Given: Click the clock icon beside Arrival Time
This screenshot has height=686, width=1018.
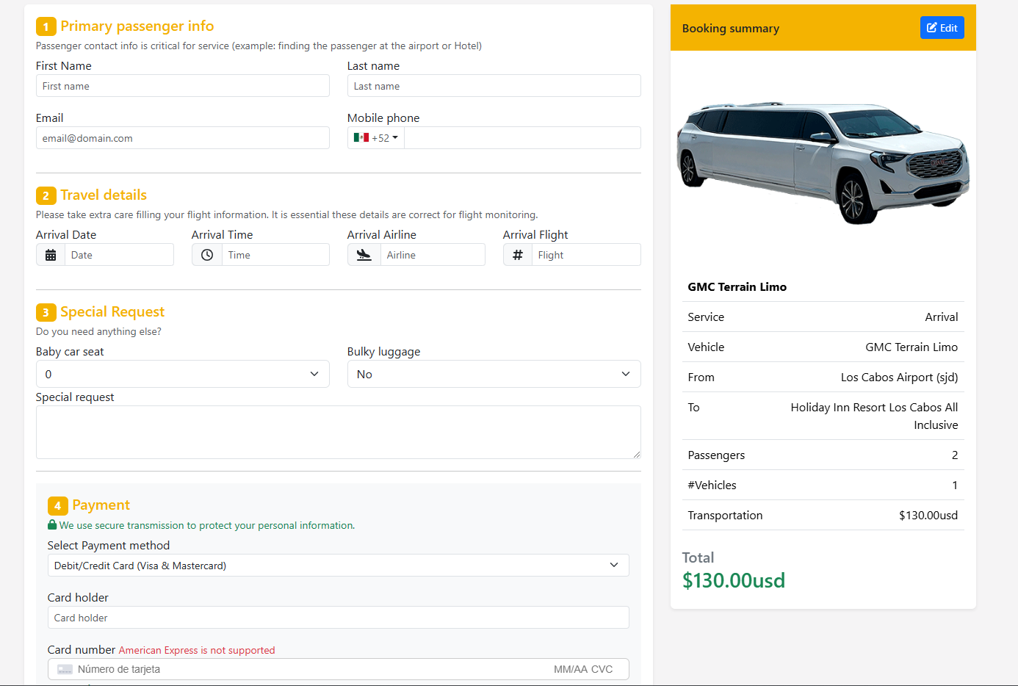Looking at the screenshot, I should [207, 255].
